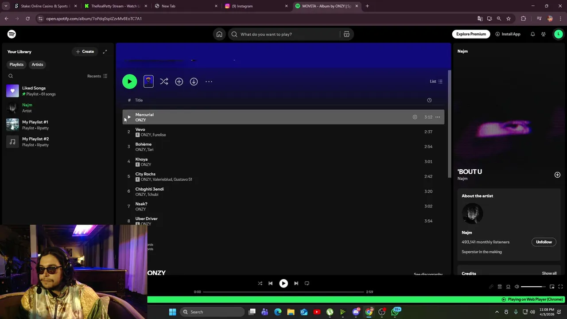Reload the page
567x319 pixels.
[27, 19]
